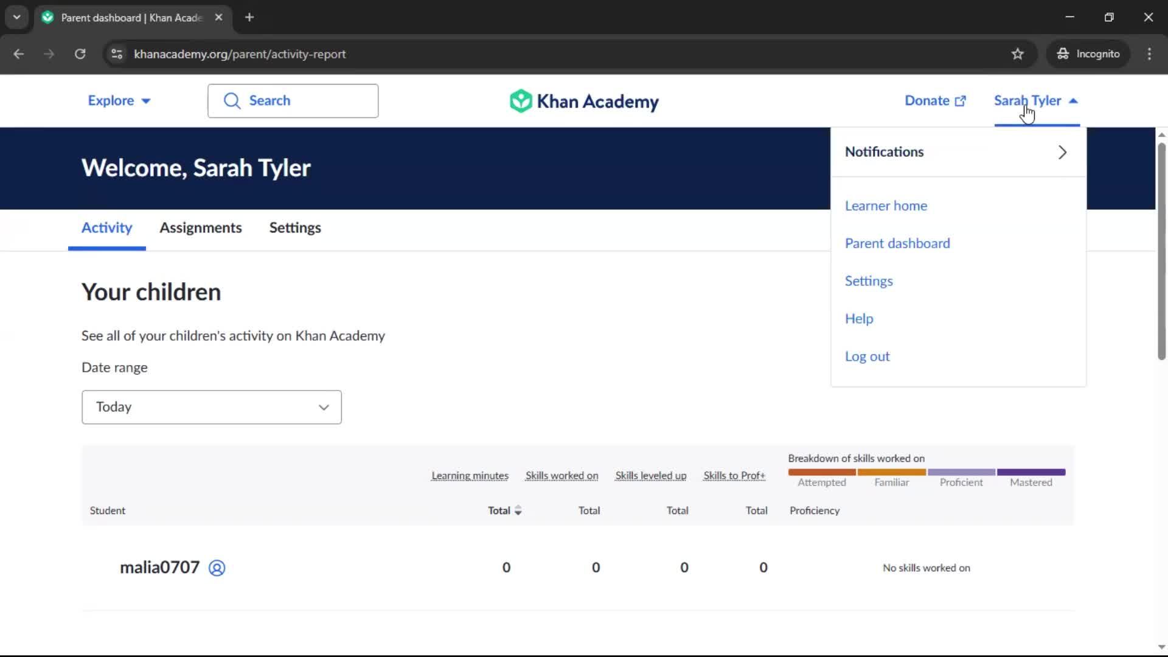Expand Notifications with the chevron arrow
This screenshot has width=1168, height=657.
(x=1062, y=152)
